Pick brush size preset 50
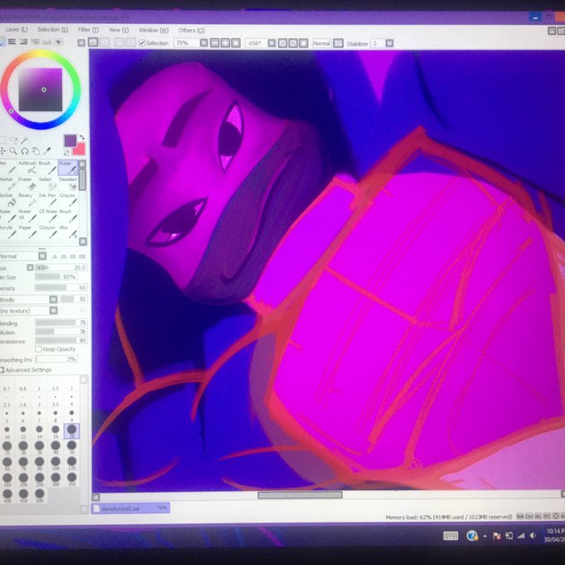 (71, 447)
